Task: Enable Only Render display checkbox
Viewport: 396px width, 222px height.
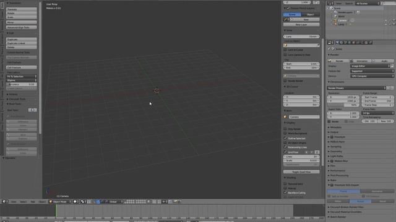Action: (285, 129)
